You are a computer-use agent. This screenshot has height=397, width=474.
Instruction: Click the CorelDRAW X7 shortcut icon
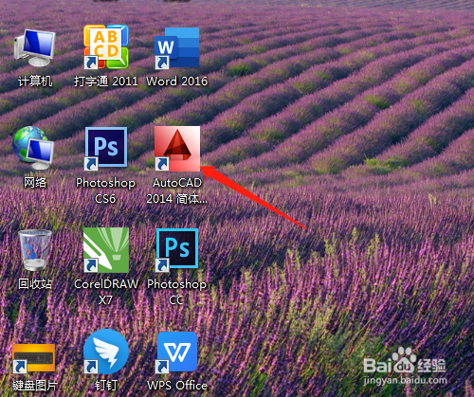[106, 250]
